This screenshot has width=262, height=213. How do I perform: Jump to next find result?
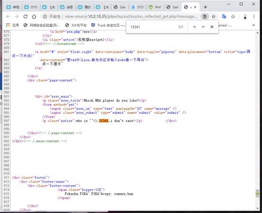[203, 27]
